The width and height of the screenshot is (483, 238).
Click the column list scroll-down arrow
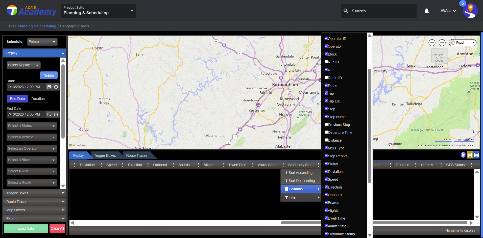pos(370,235)
